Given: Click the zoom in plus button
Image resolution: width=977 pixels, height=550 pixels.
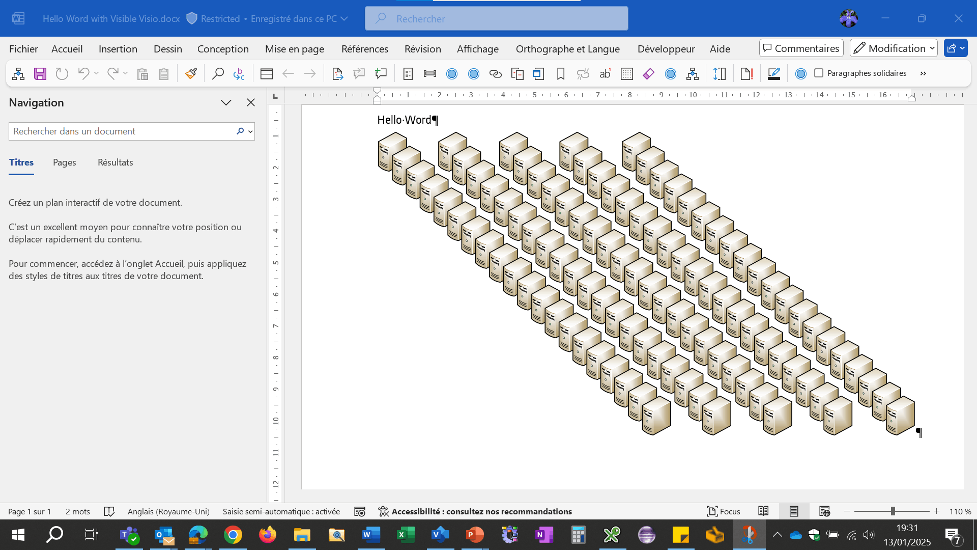Looking at the screenshot, I should tap(936, 511).
